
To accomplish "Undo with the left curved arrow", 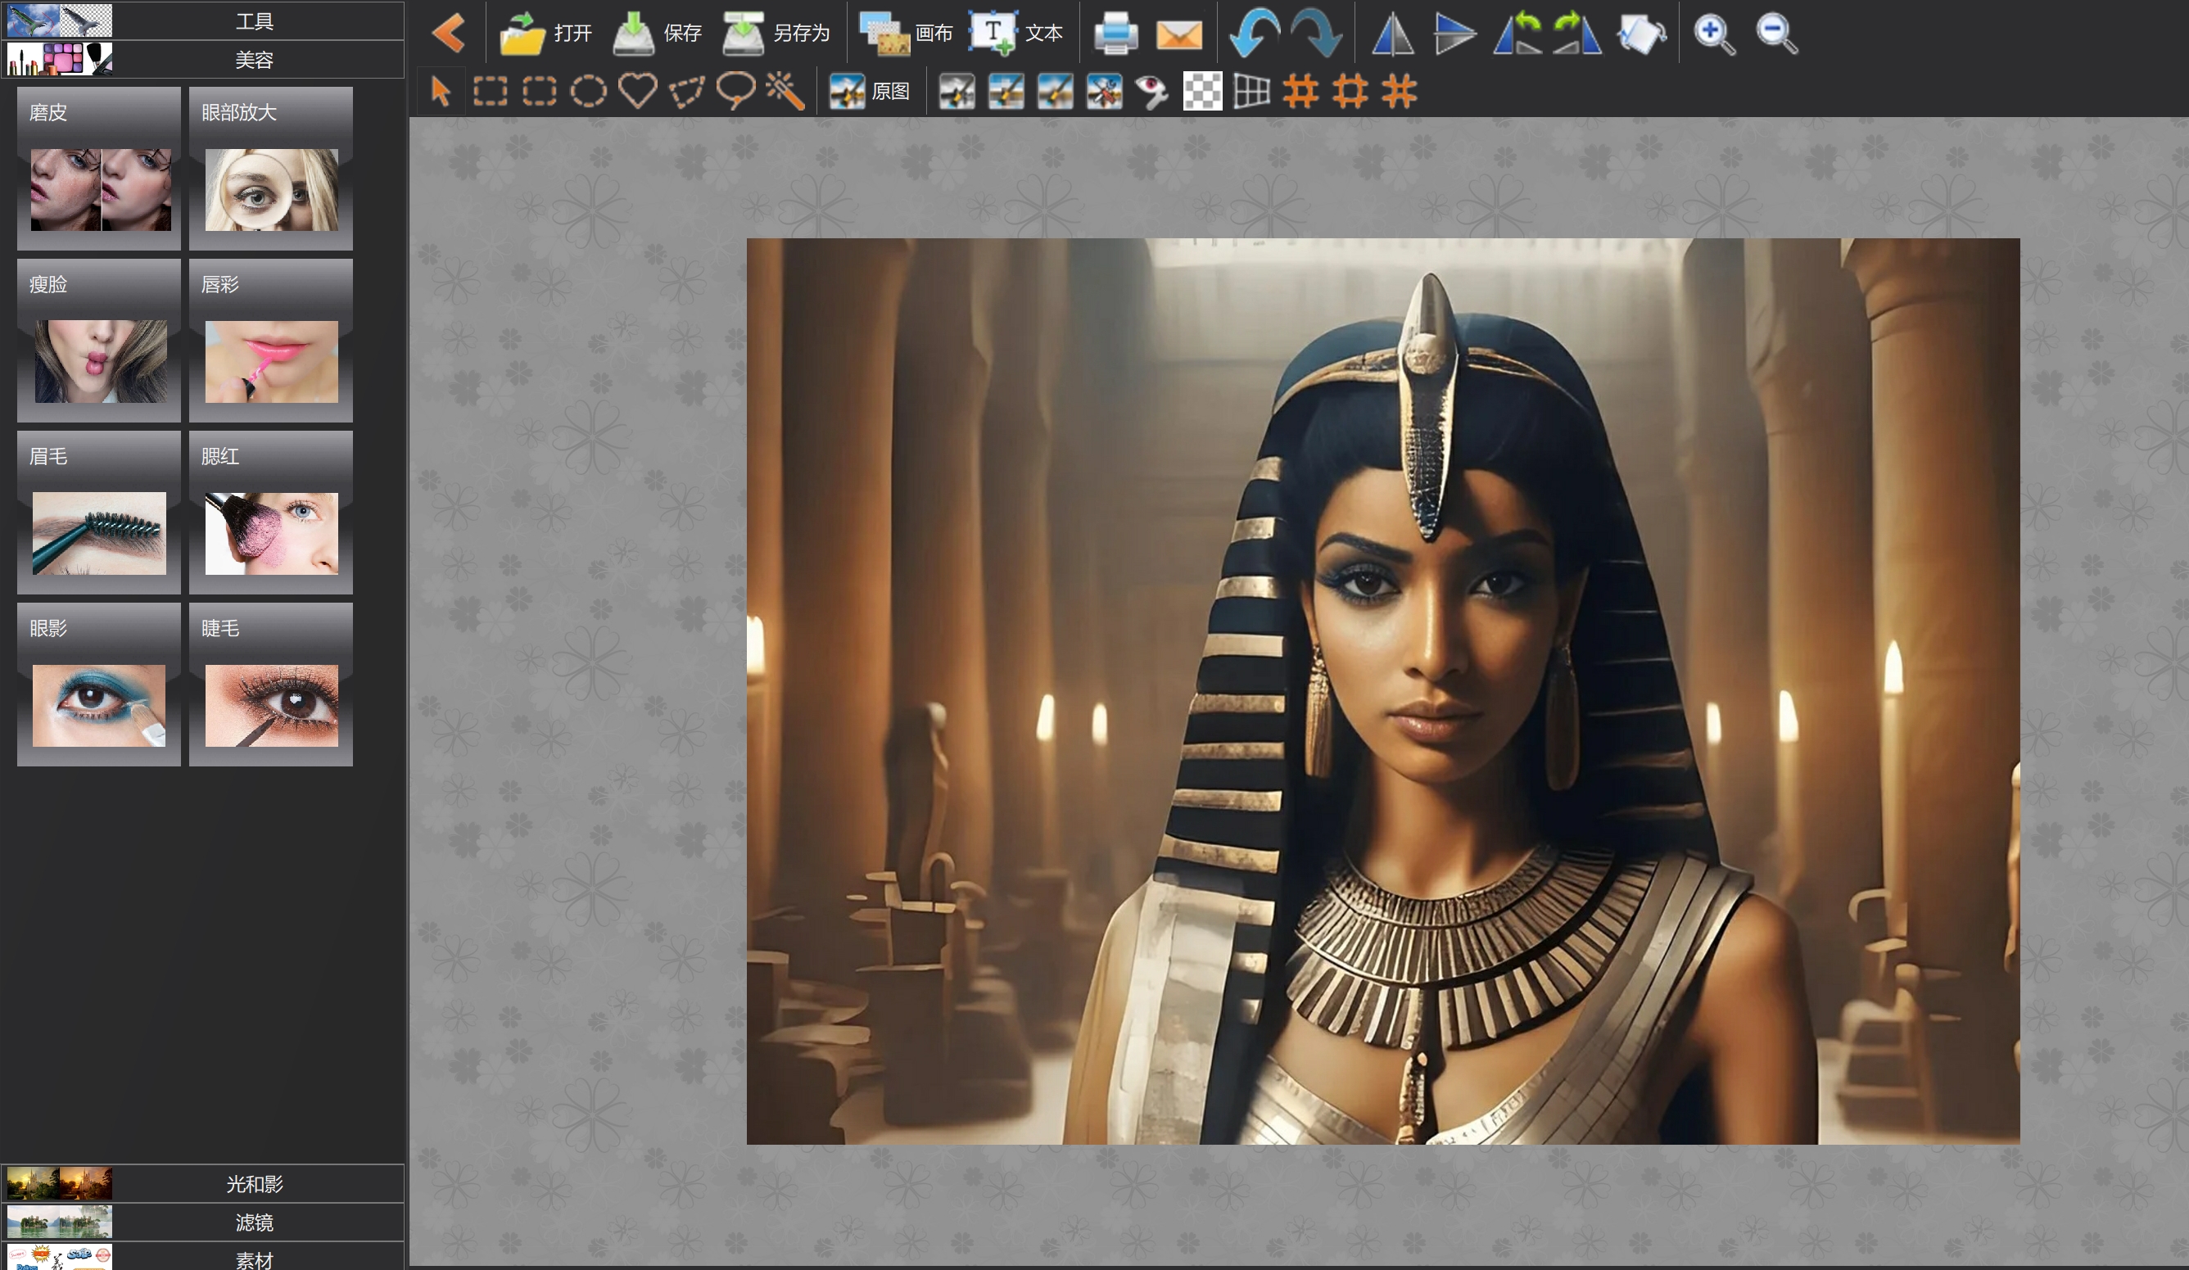I will [1254, 34].
